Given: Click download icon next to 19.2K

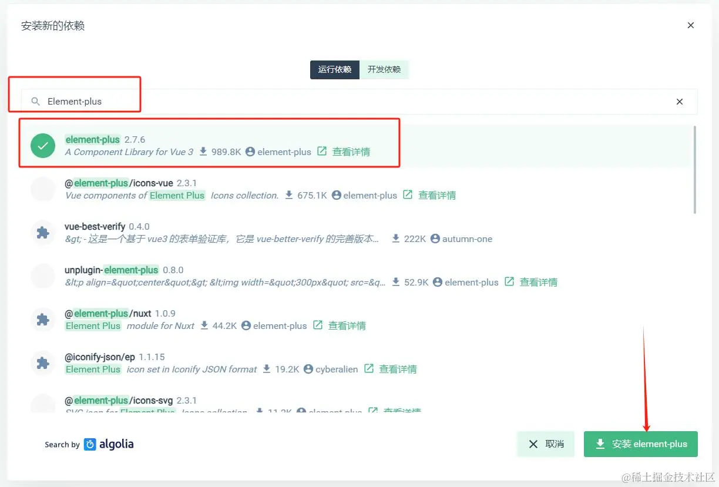Looking at the screenshot, I should (267, 369).
